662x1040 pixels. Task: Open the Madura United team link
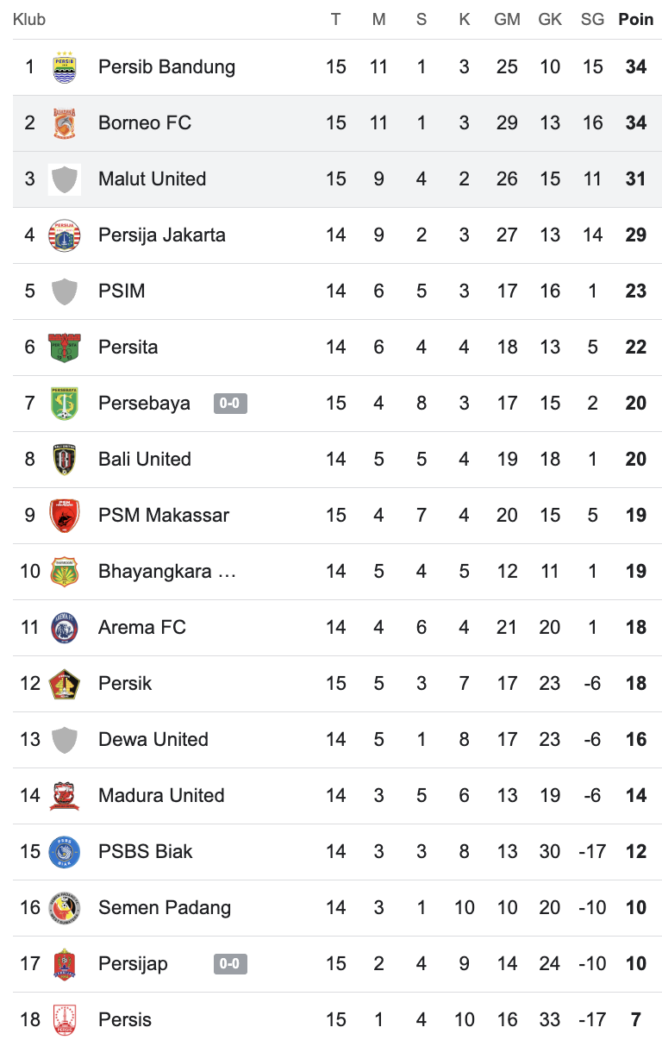click(x=161, y=795)
